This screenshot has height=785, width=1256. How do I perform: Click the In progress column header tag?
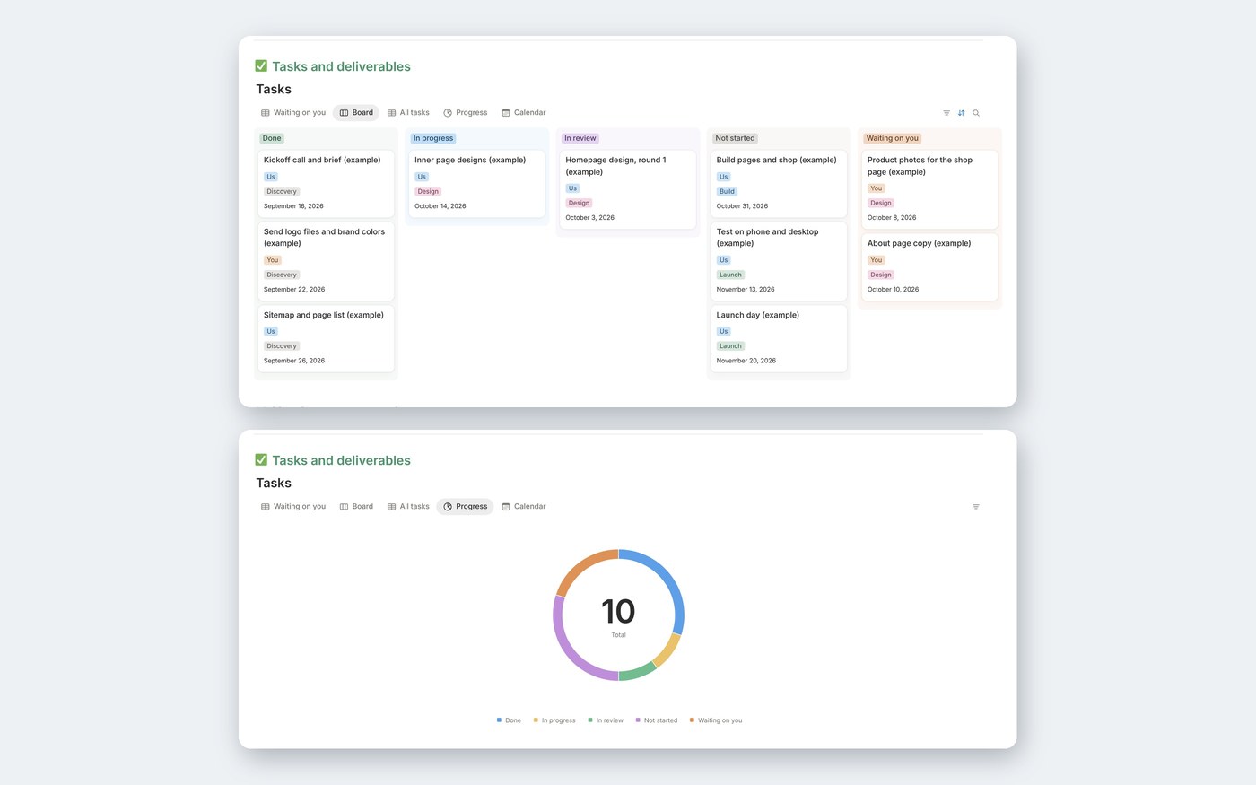tap(433, 138)
